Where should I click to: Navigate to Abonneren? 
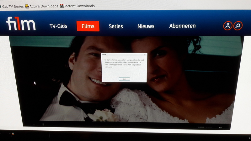182,26
